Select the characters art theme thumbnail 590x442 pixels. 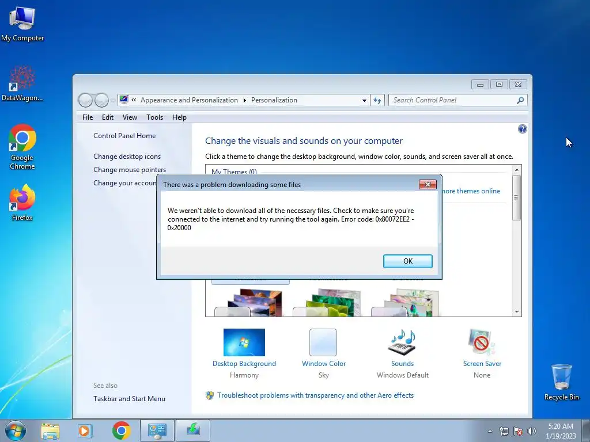(406, 303)
